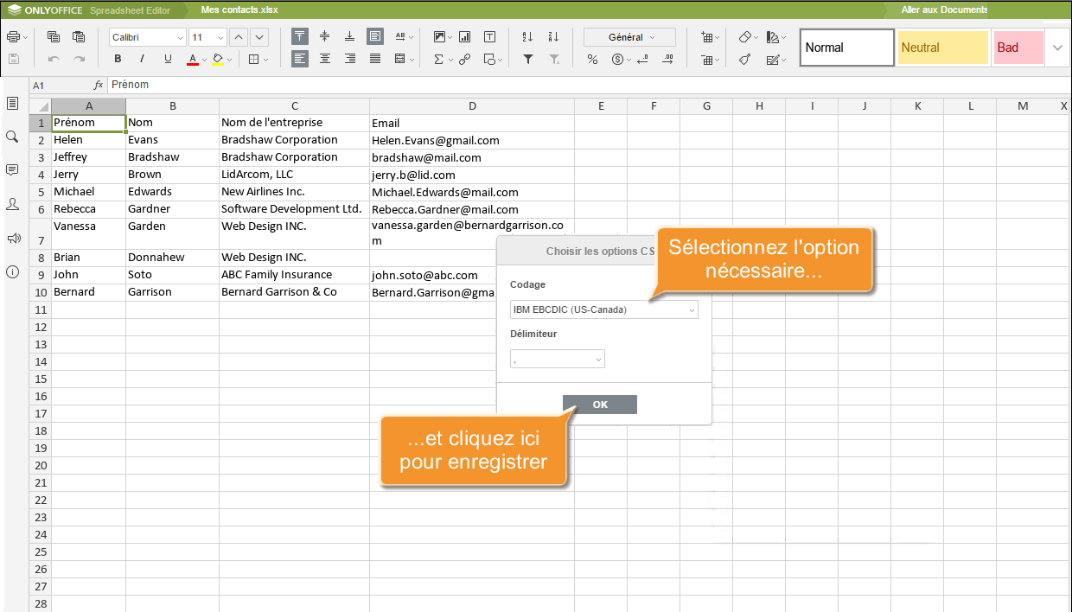Open background color dropdown arrow

coord(229,61)
